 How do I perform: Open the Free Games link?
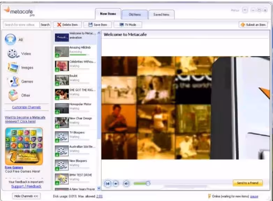click(x=14, y=167)
